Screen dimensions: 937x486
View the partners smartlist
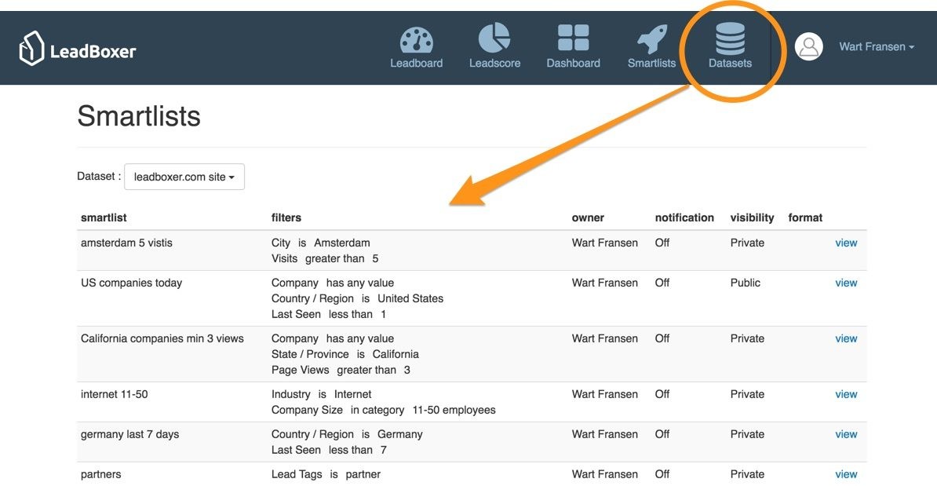pos(846,474)
